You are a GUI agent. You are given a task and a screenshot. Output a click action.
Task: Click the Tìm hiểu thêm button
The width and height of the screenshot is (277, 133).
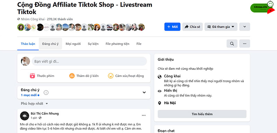click(202, 114)
